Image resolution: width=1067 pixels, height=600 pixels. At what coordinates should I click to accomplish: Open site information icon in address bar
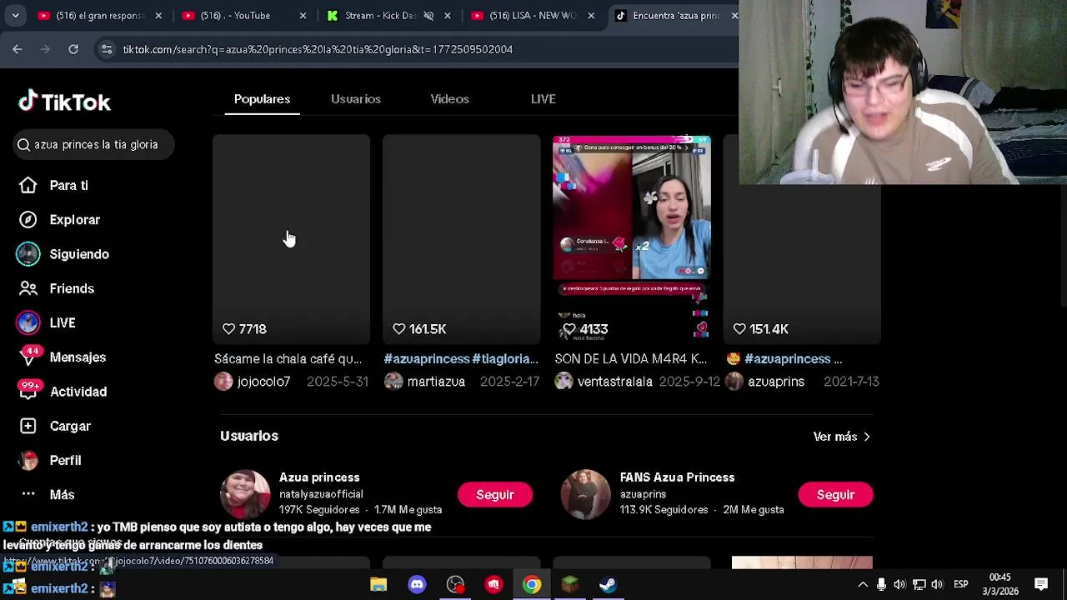click(107, 49)
